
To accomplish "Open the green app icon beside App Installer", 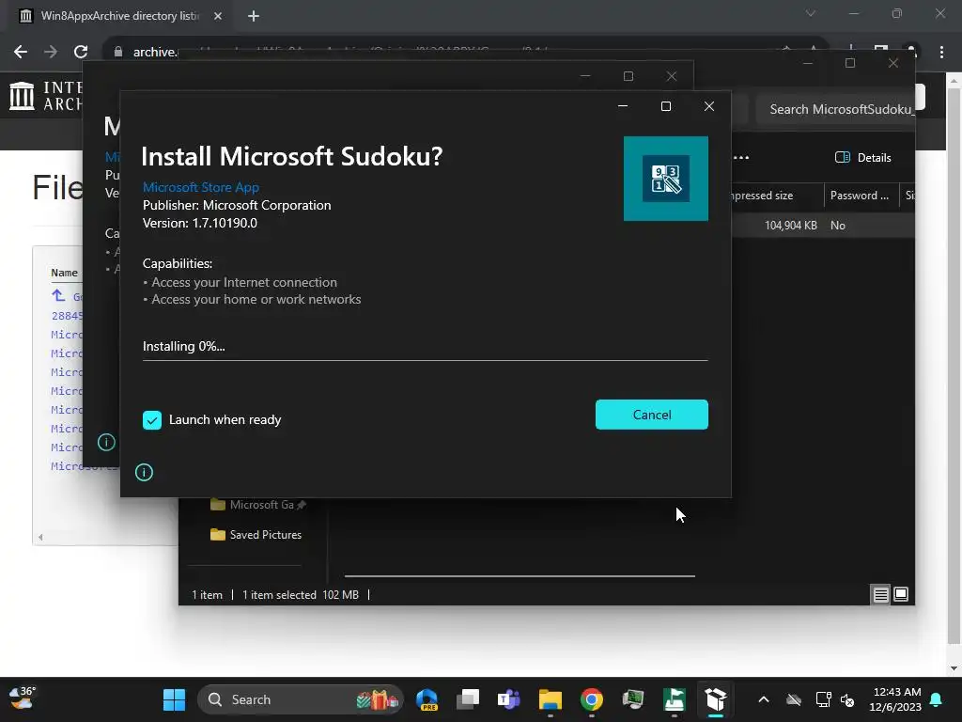I will coord(675,699).
